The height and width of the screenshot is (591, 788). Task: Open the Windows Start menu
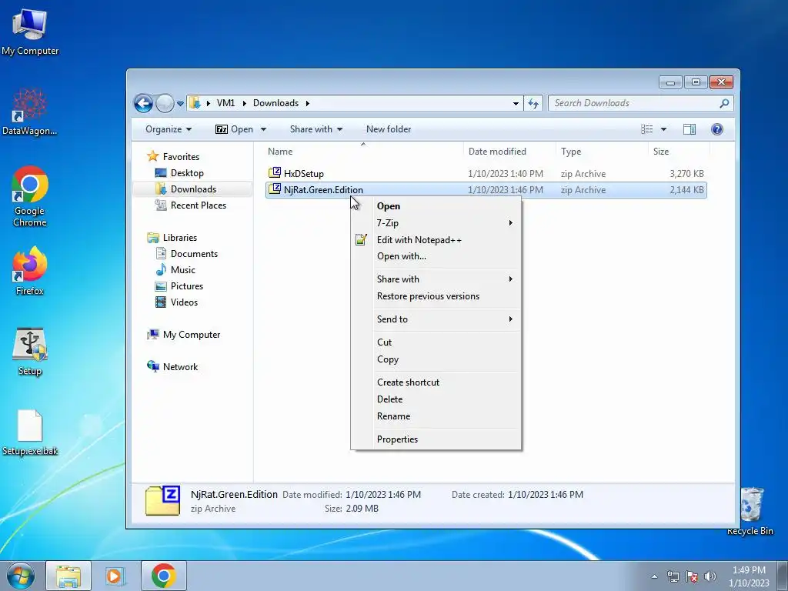click(20, 576)
